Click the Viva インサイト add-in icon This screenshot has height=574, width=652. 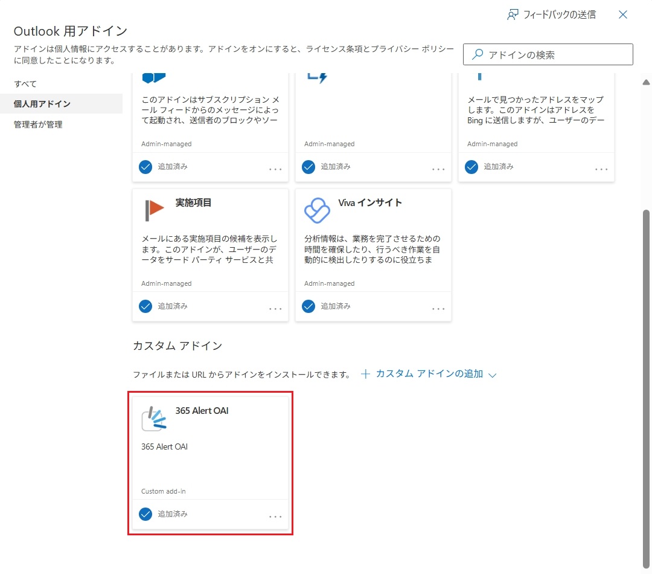tap(317, 210)
